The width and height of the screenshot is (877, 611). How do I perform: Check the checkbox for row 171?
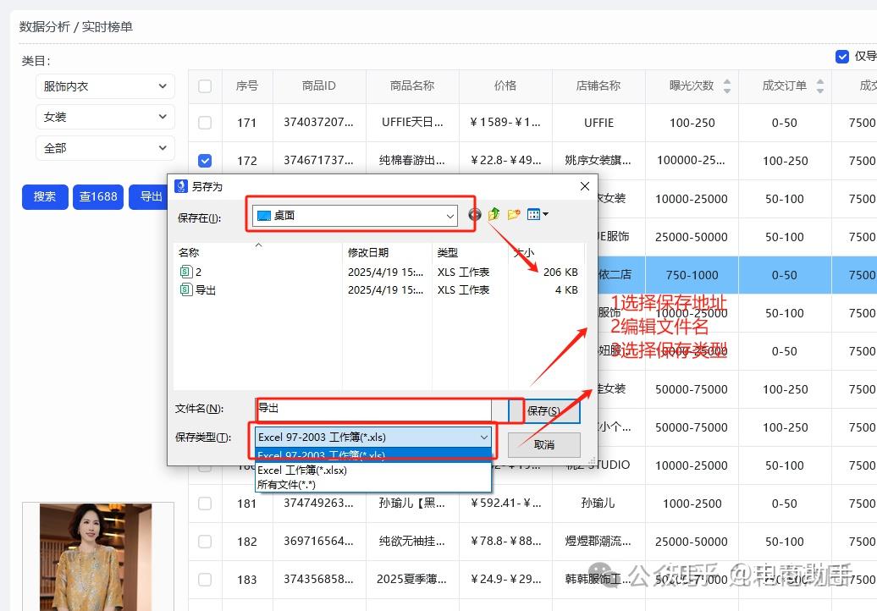tap(205, 123)
